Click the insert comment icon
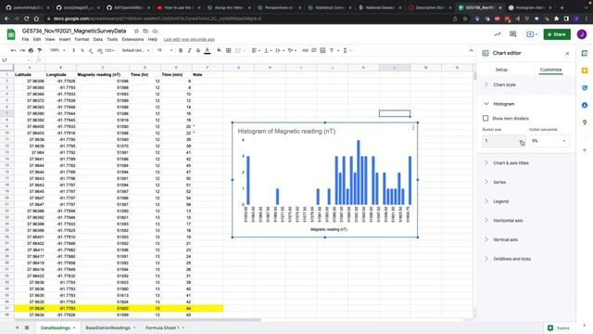Image resolution: width=593 pixels, height=334 pixels. (x=314, y=50)
